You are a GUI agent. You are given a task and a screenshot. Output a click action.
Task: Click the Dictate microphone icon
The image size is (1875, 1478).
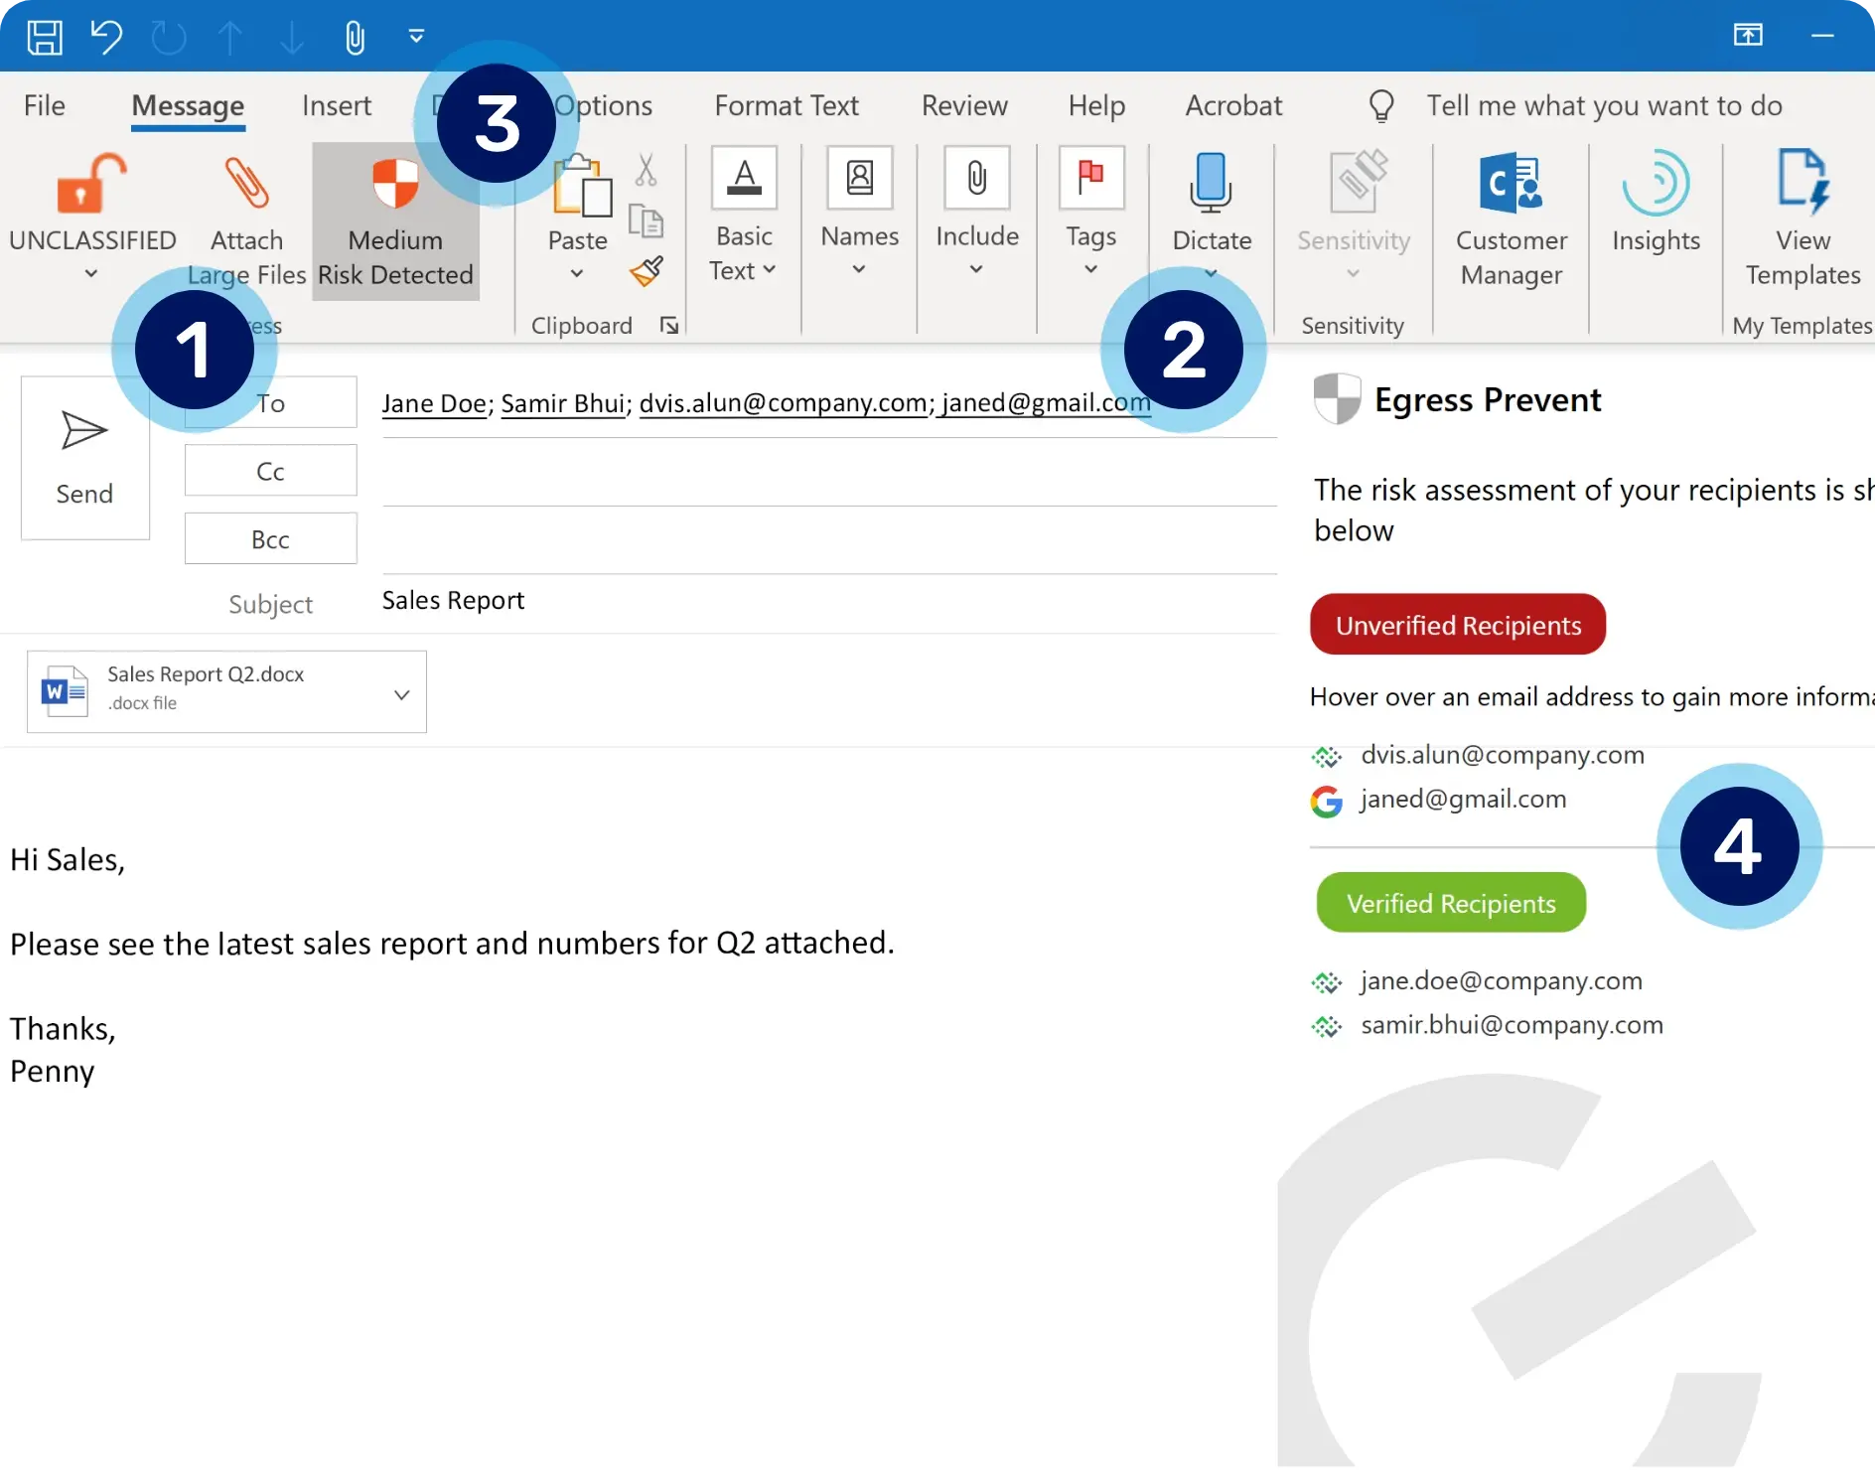click(1211, 185)
